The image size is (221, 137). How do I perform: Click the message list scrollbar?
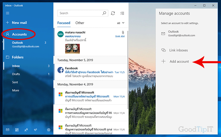pyautogui.click(x=128, y=70)
